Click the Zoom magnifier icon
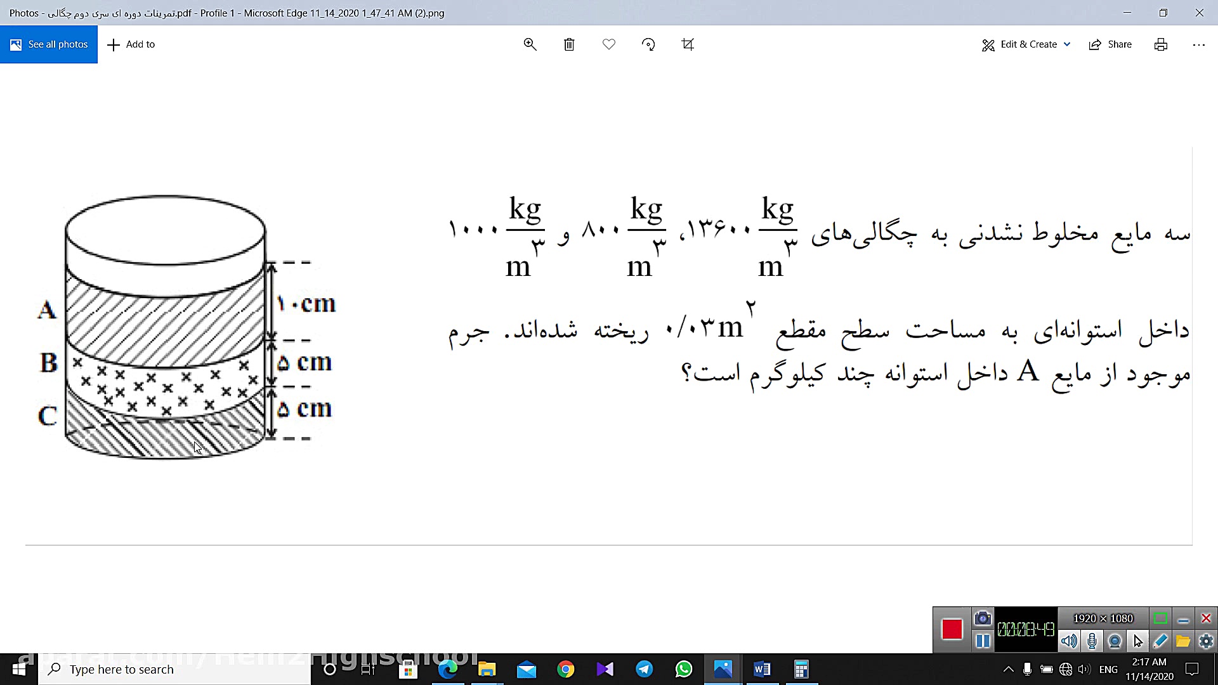 (x=530, y=44)
